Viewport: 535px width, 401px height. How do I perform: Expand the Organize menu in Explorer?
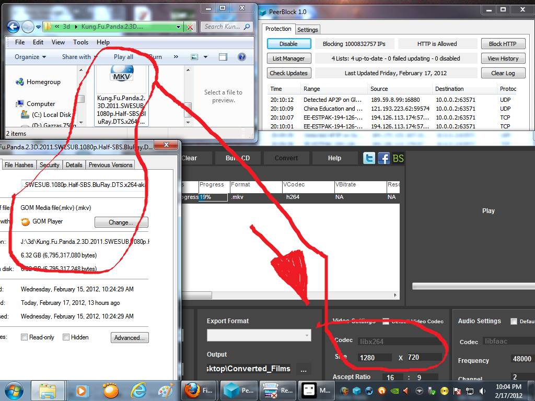(x=30, y=57)
